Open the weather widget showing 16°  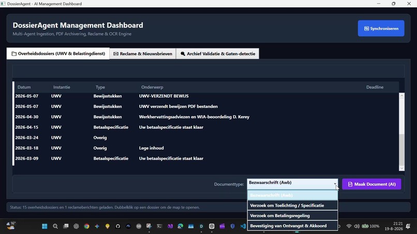point(11,226)
